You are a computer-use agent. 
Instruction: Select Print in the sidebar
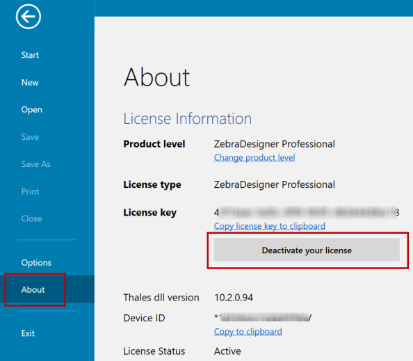(x=30, y=191)
